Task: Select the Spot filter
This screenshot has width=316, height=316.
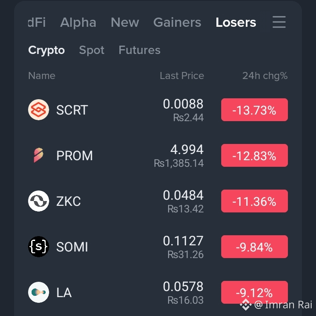Action: tap(91, 50)
